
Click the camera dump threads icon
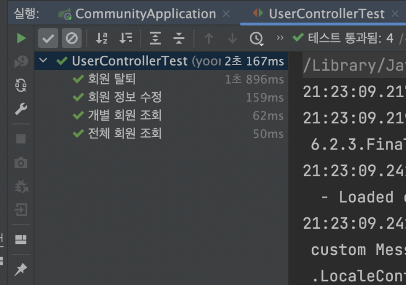pyautogui.click(x=21, y=163)
